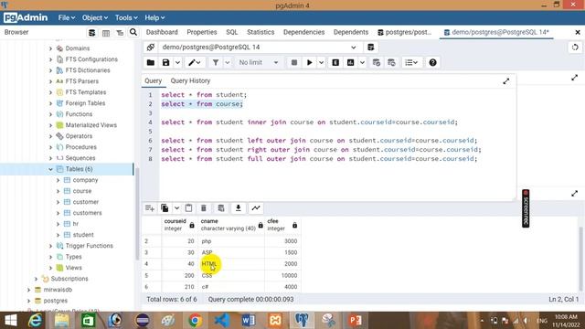Collapse the Tables (6) tree node
This screenshot has height=329, width=585.
click(x=51, y=169)
